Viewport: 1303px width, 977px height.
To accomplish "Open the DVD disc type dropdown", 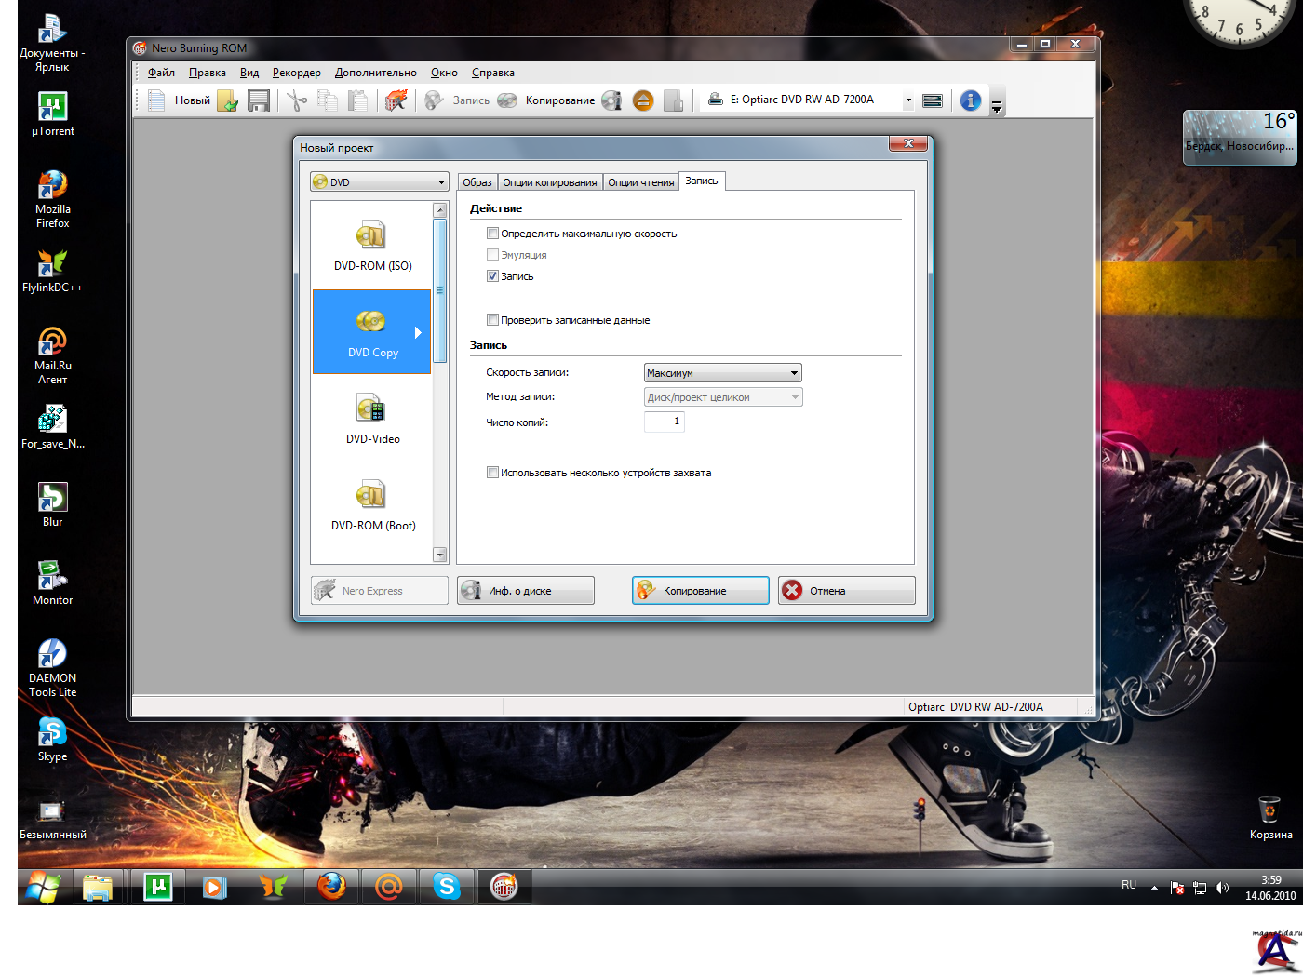I will tap(380, 182).
